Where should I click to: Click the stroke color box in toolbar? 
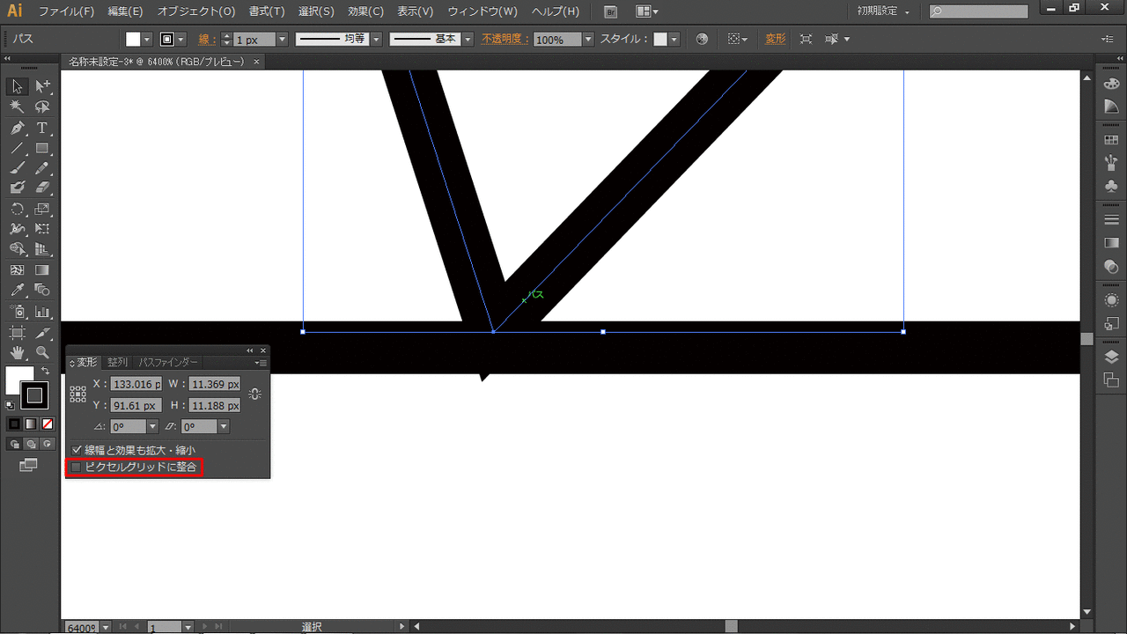click(x=34, y=396)
